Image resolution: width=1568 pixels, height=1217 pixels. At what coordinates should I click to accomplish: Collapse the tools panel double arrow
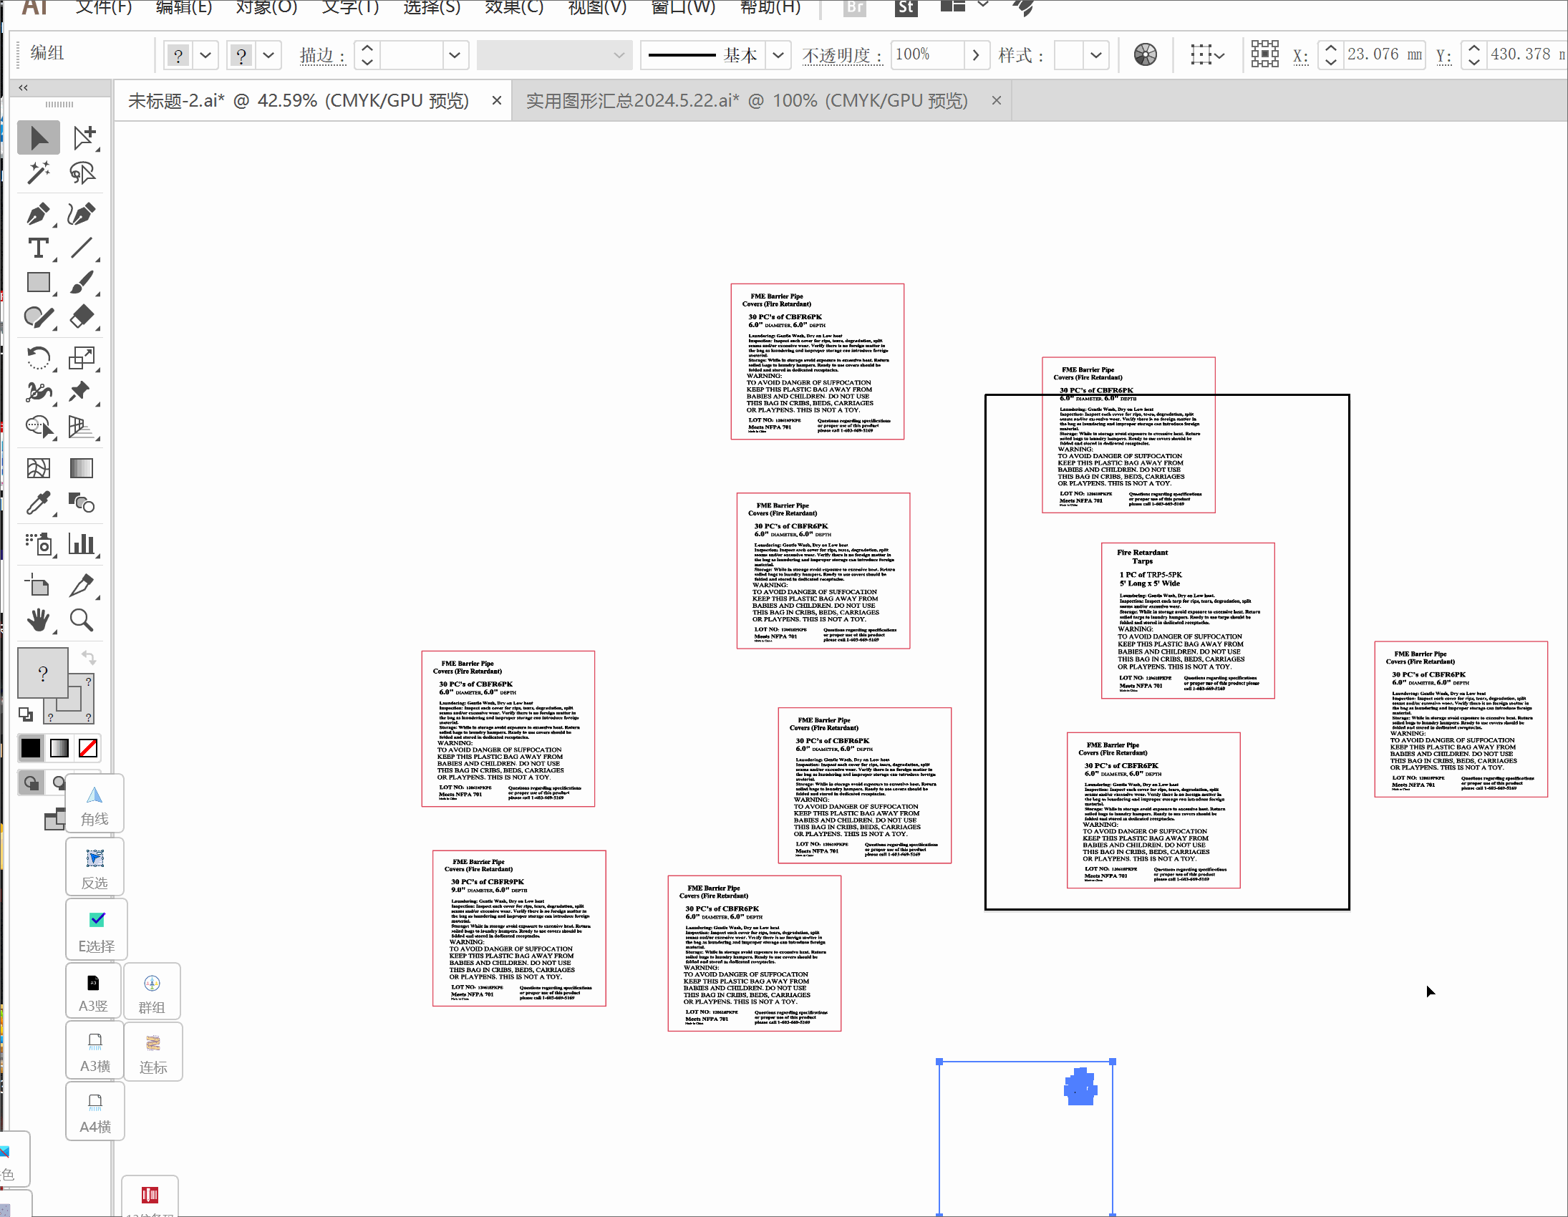[x=24, y=87]
